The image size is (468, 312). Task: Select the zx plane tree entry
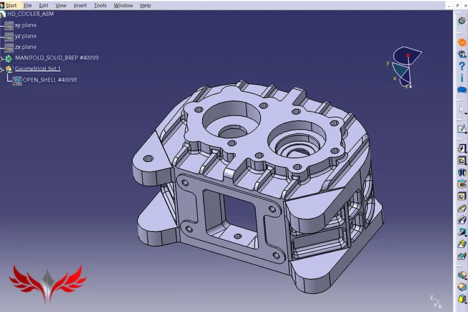tap(26, 47)
